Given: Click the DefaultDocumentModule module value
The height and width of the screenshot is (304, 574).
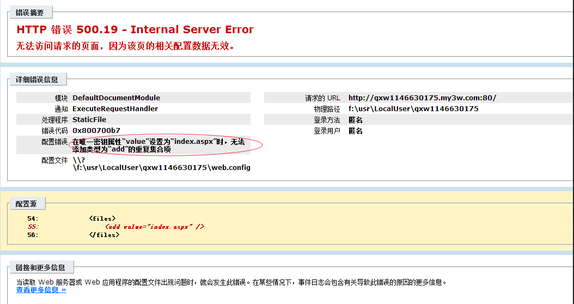Looking at the screenshot, I should (116, 98).
